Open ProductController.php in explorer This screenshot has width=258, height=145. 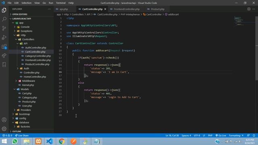tap(37, 64)
